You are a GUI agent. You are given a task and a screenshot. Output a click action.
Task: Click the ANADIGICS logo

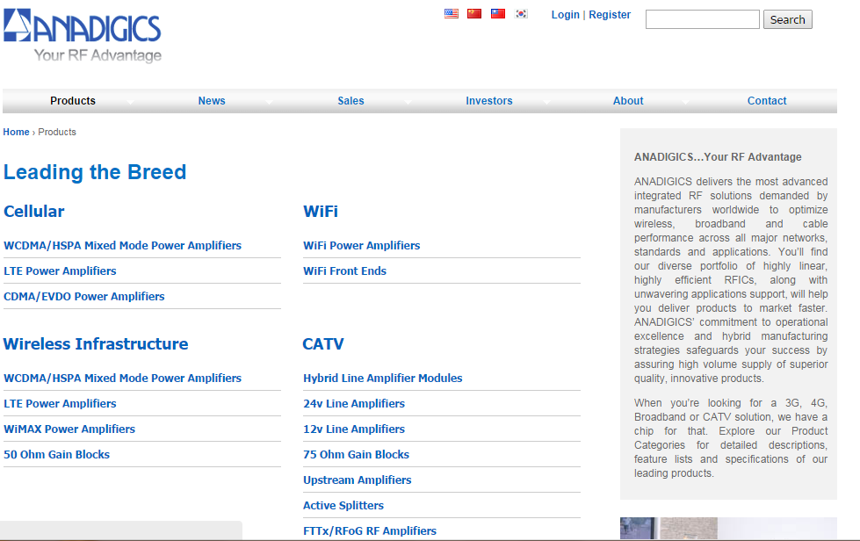[83, 34]
